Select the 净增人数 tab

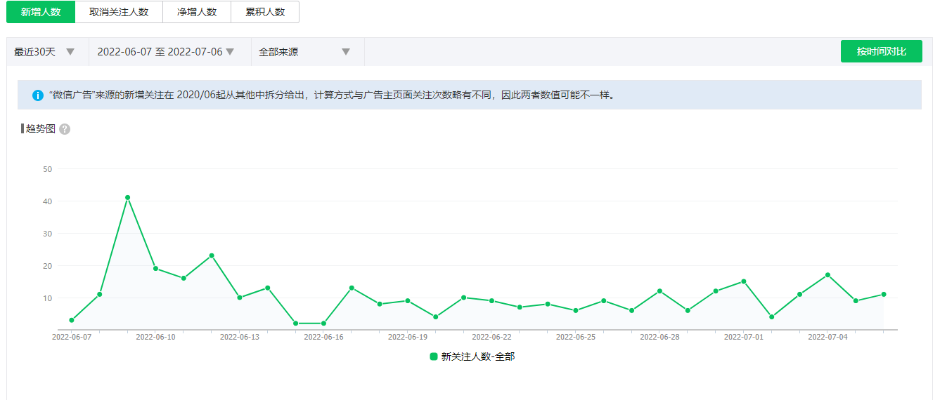(x=197, y=12)
